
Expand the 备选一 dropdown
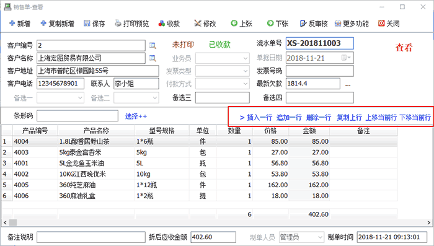(80, 98)
